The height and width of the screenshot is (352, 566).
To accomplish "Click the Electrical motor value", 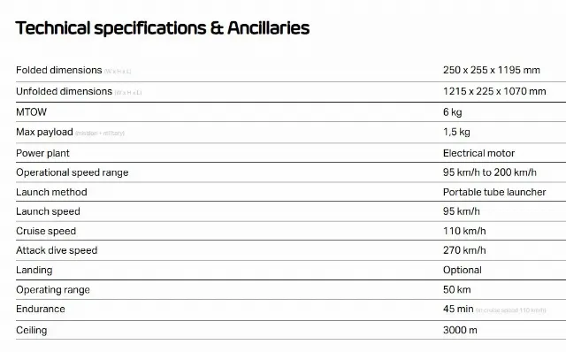I will (478, 153).
